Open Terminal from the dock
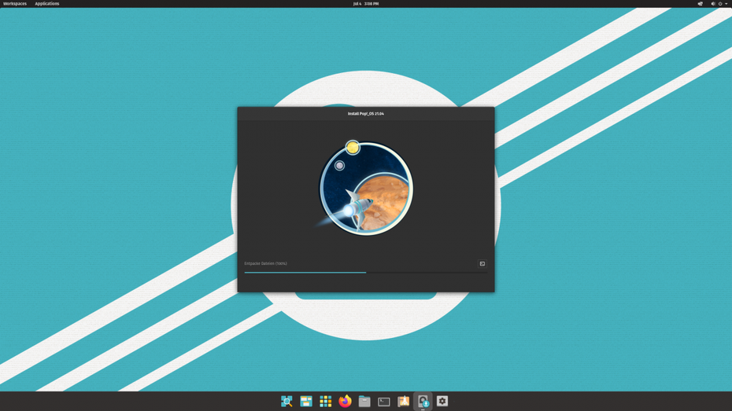 (x=384, y=402)
